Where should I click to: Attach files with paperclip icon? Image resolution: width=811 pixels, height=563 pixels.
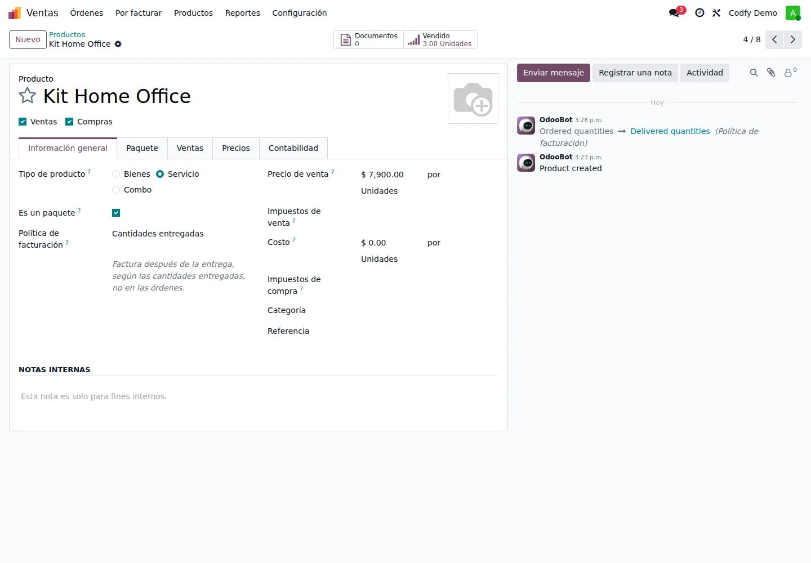[771, 73]
